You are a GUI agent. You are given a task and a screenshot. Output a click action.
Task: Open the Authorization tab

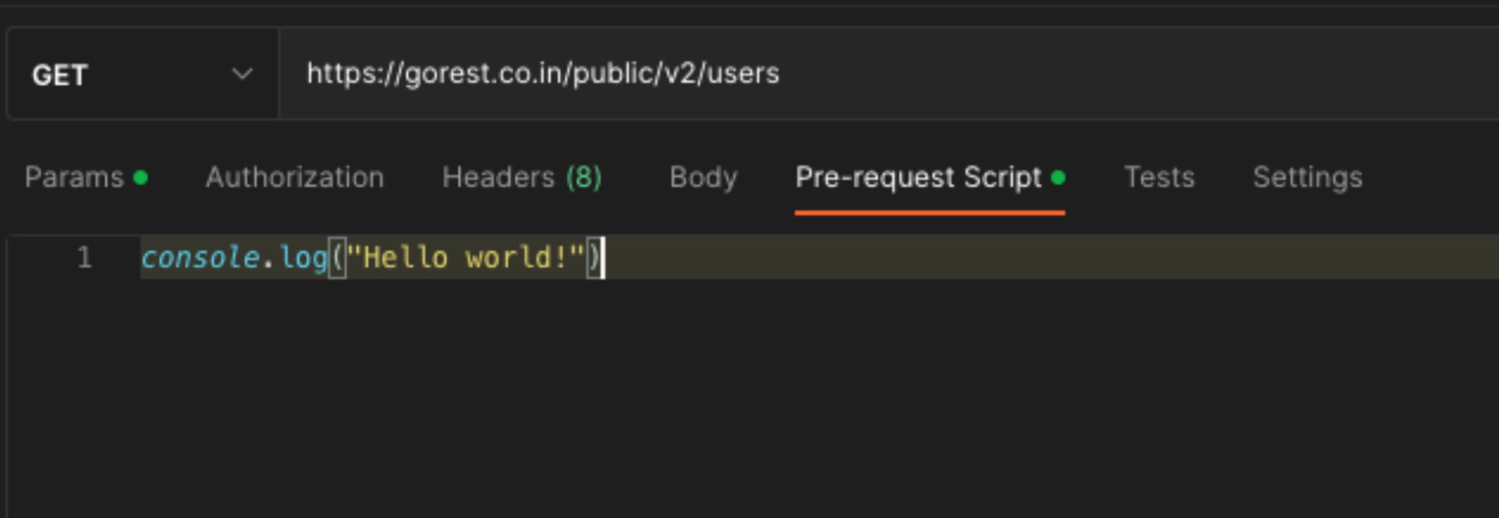point(294,178)
